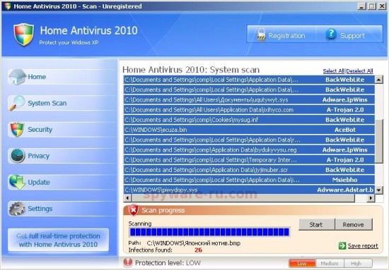This screenshot has height=270, width=389.
Task: Click the System Scan magnifier icon
Action: pyautogui.click(x=17, y=103)
